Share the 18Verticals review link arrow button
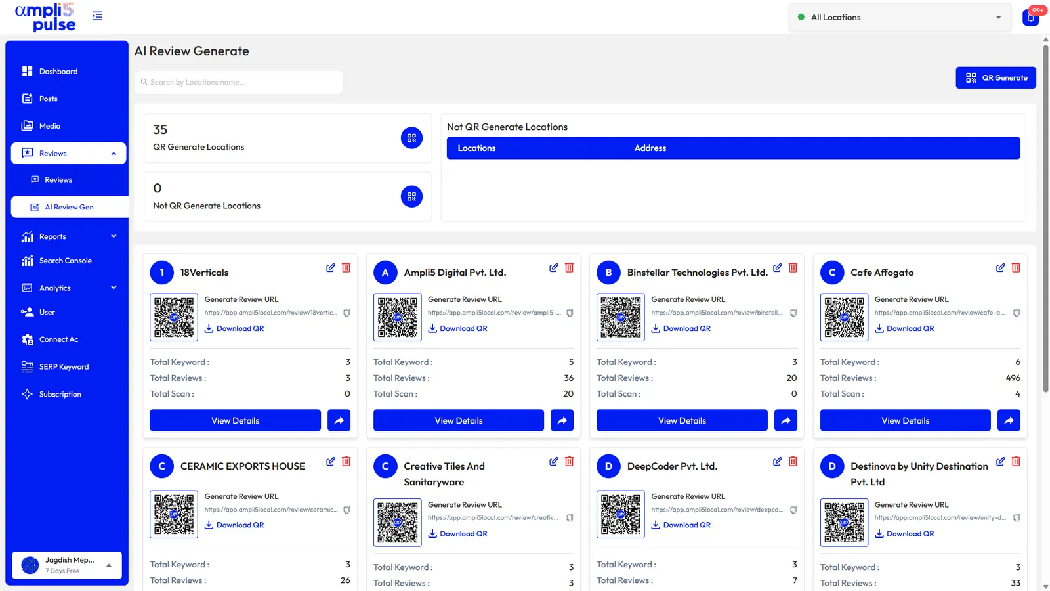The width and height of the screenshot is (1050, 591). 339,420
